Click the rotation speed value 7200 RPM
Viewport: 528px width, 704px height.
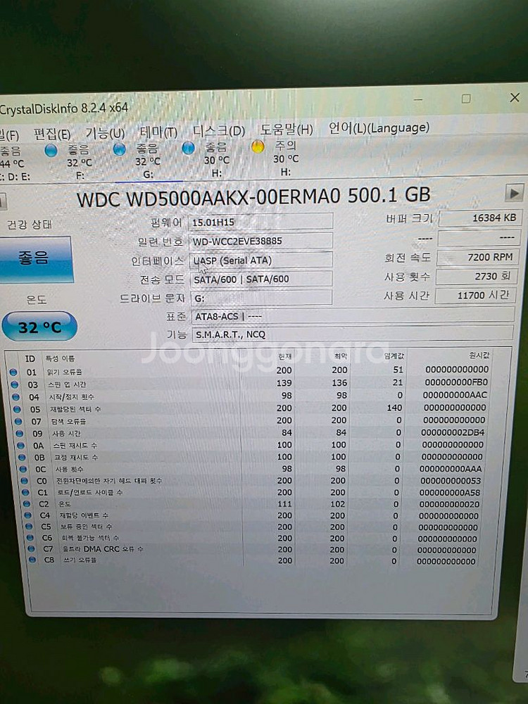[478, 257]
